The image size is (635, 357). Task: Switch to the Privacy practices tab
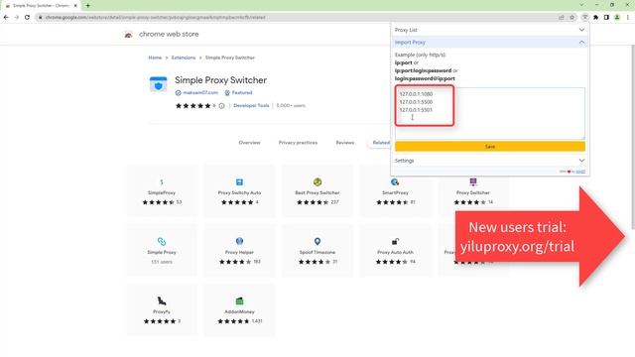coord(298,143)
